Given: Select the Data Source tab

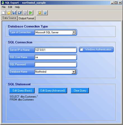Looking at the screenshot, I should pos(9,18).
